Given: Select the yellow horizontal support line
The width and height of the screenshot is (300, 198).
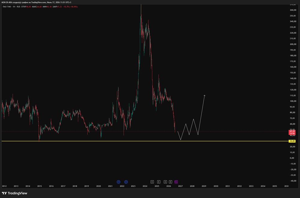Looking at the screenshot, I should pos(145,141).
